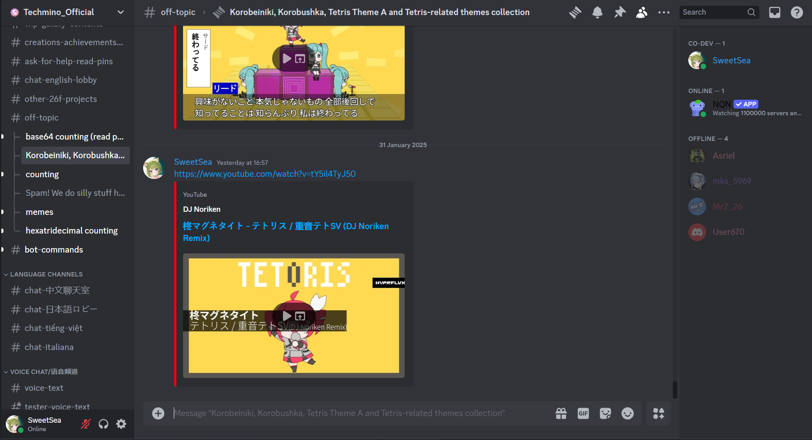Open base64 counting thread
This screenshot has height=440, width=812.
point(74,136)
